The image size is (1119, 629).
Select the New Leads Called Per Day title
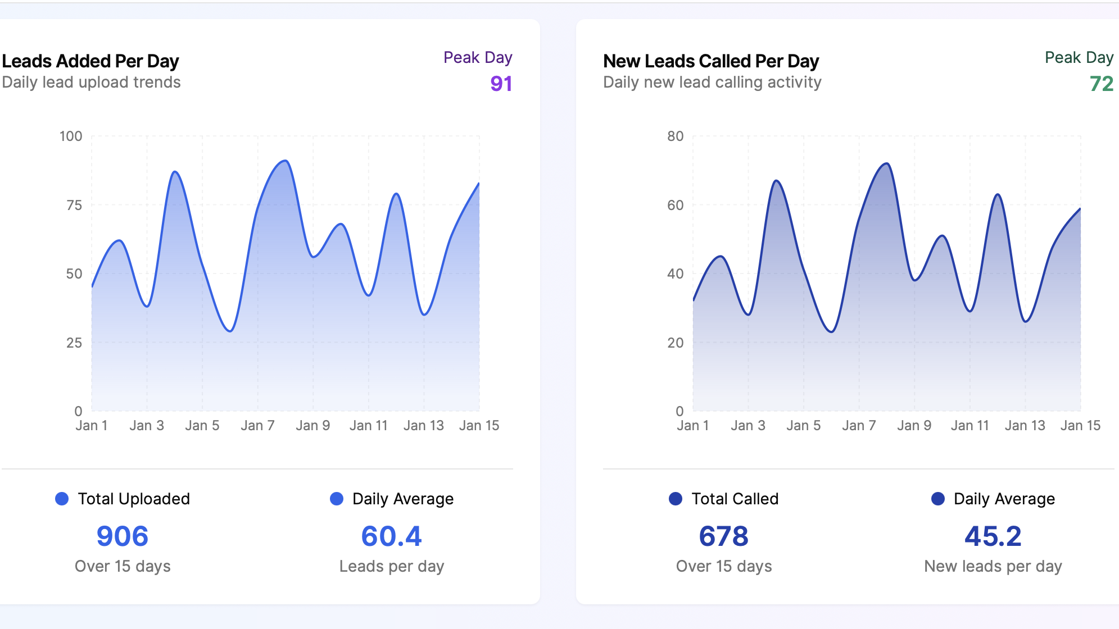click(x=711, y=61)
